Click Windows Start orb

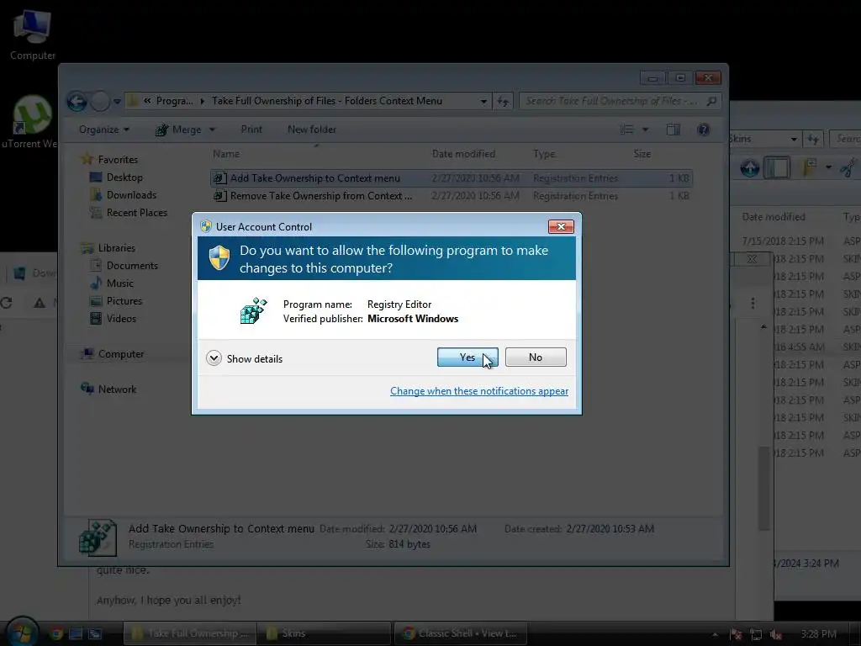(22, 633)
